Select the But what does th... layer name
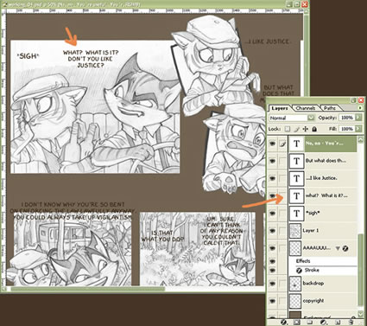367x326 pixels. coord(326,161)
